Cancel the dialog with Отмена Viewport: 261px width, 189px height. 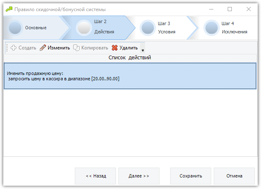pos(234,176)
